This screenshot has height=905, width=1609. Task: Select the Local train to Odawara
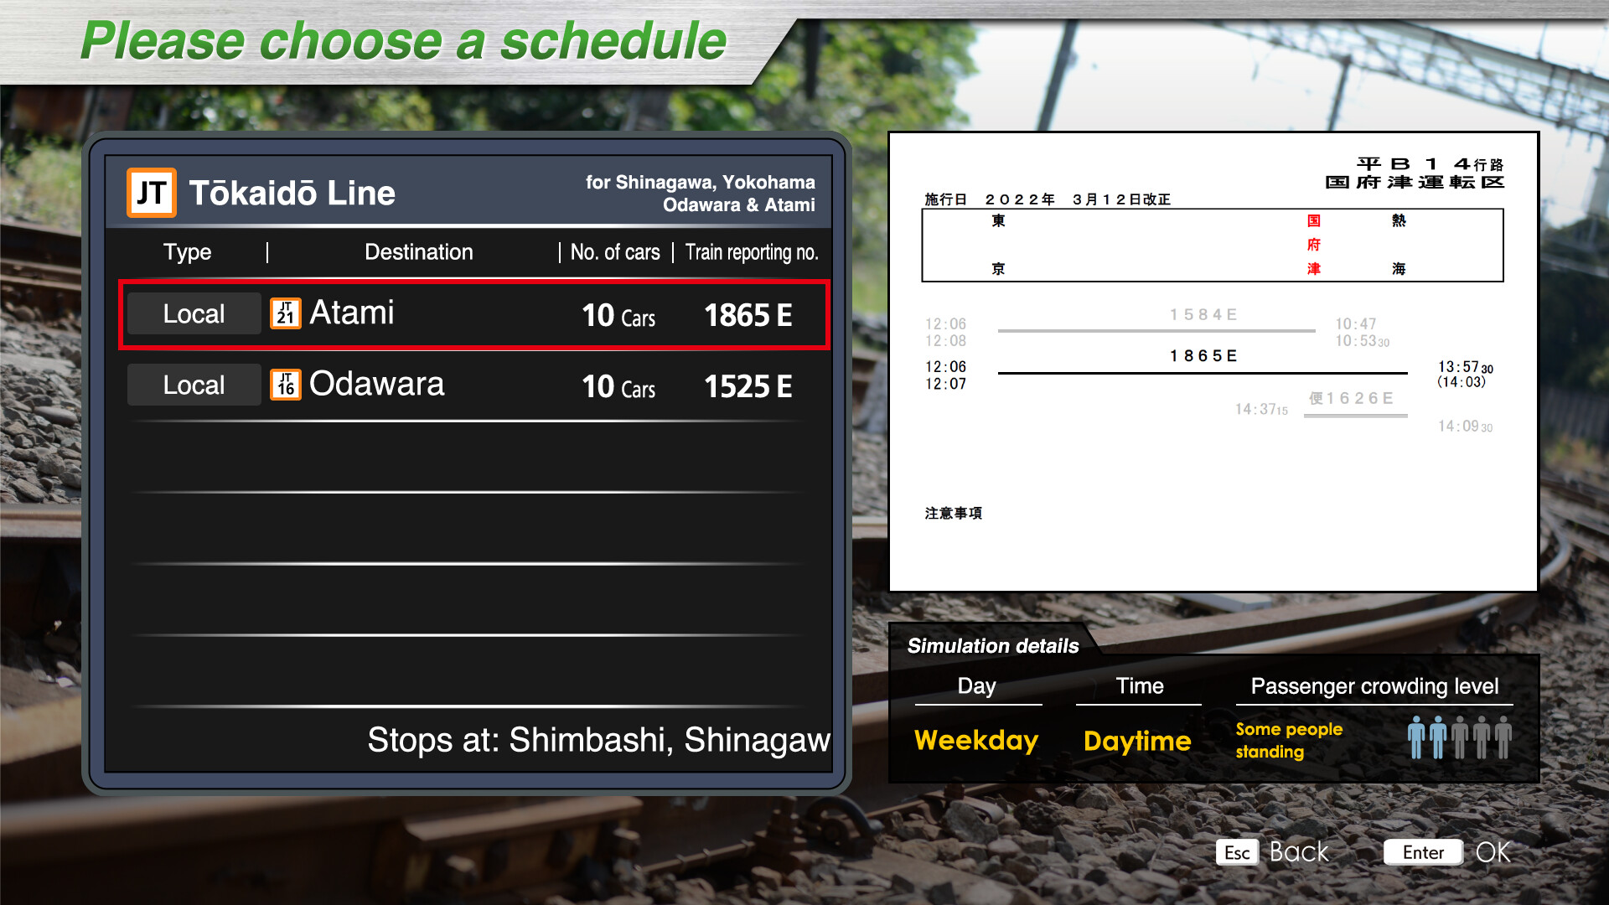click(473, 385)
